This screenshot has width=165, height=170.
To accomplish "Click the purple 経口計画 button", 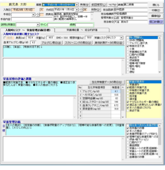I will tap(156, 22).
